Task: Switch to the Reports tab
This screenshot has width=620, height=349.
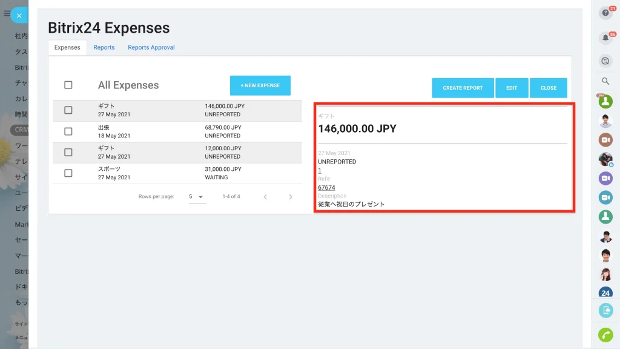Action: [x=104, y=47]
